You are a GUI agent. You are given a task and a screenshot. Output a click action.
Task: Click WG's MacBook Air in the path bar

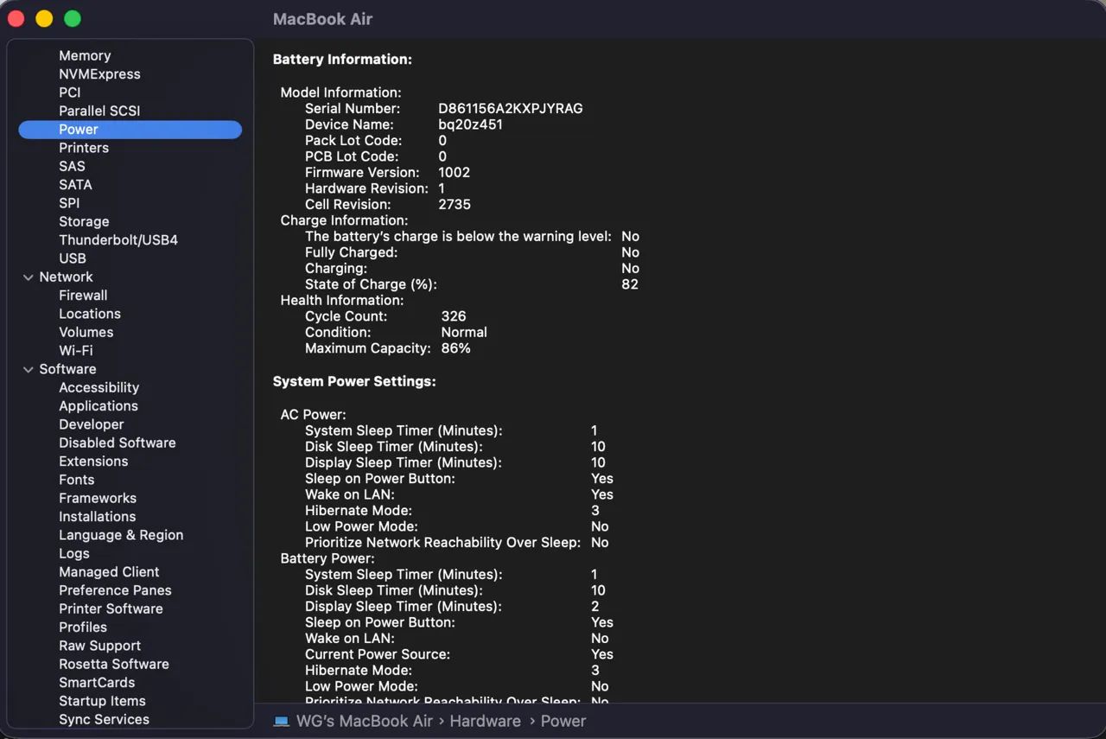(365, 721)
